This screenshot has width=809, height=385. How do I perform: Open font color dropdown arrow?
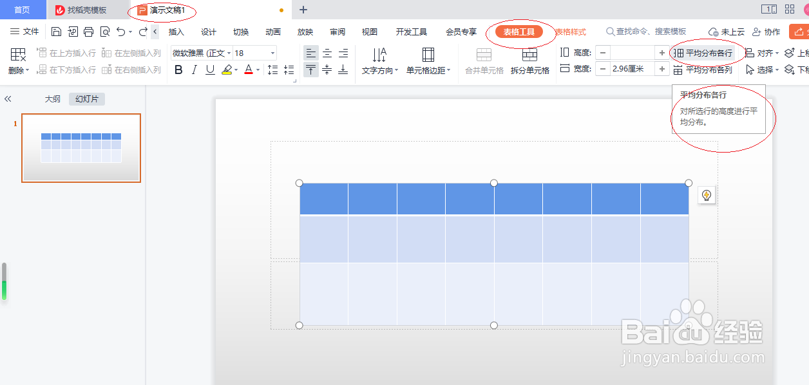point(258,70)
